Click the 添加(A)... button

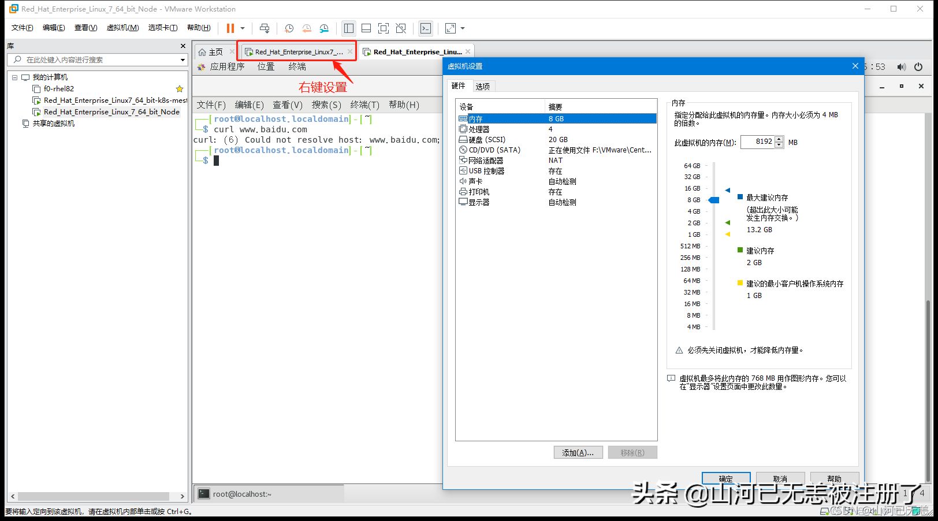click(x=578, y=453)
